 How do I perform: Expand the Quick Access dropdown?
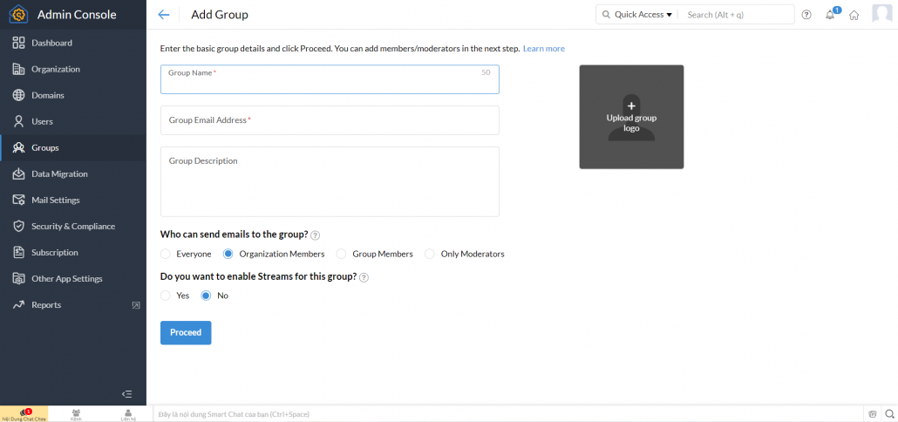[x=643, y=15]
